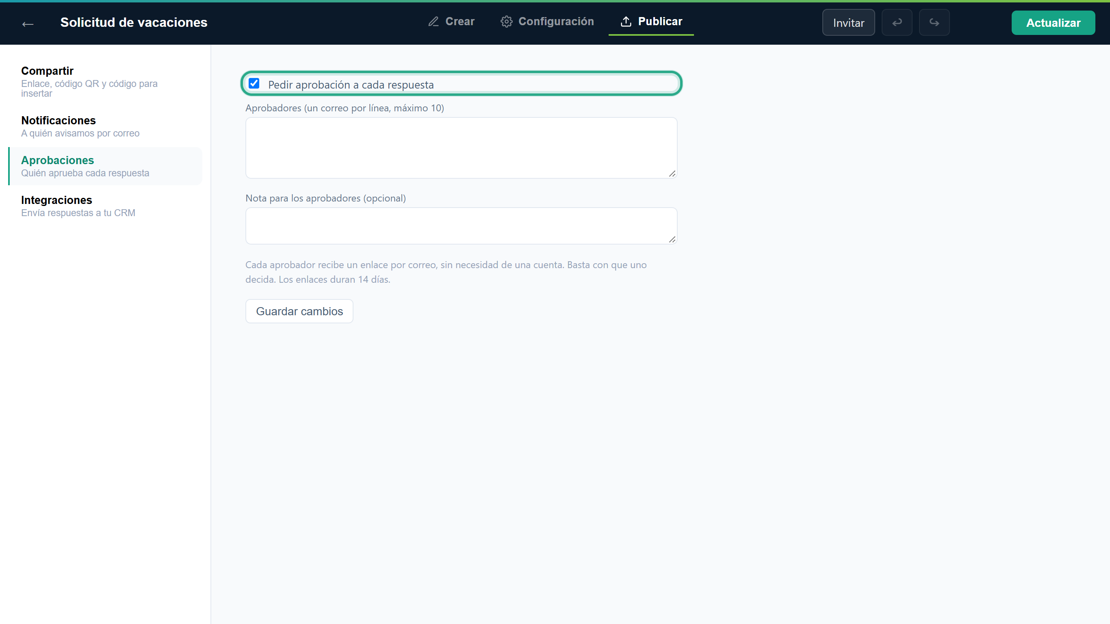Click the Actualizar button
The width and height of the screenshot is (1110, 624).
coord(1053,23)
